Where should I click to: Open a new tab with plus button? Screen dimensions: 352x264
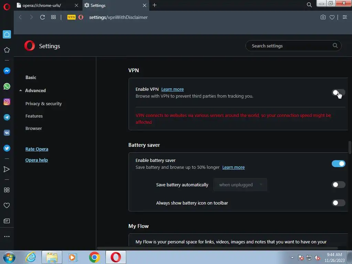[x=154, y=5]
